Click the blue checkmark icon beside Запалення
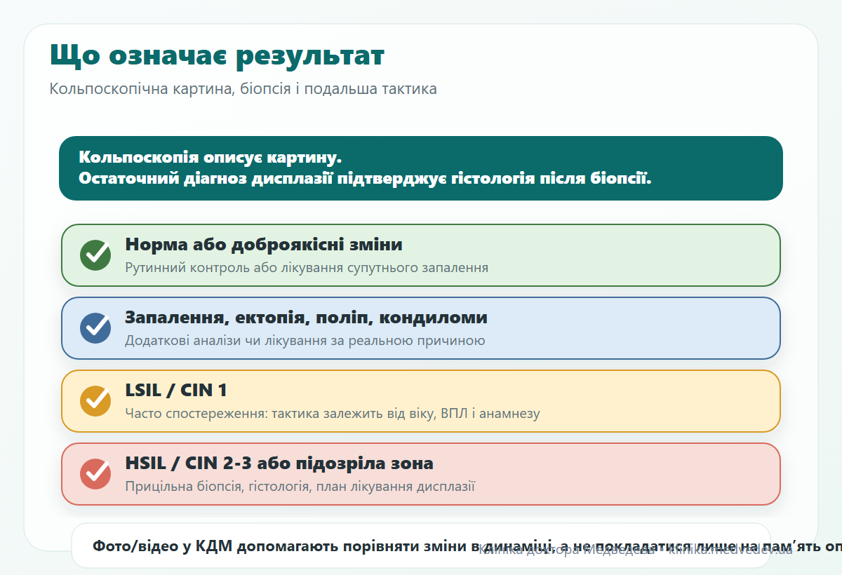This screenshot has width=842, height=575. (x=95, y=328)
